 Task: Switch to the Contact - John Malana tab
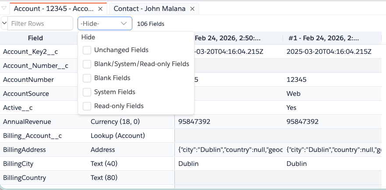149,9
